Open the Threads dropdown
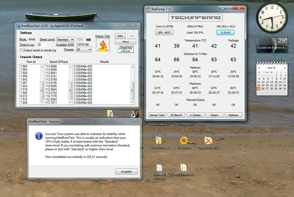Image resolution: width=294 pixels, height=197 pixels. coord(84,50)
